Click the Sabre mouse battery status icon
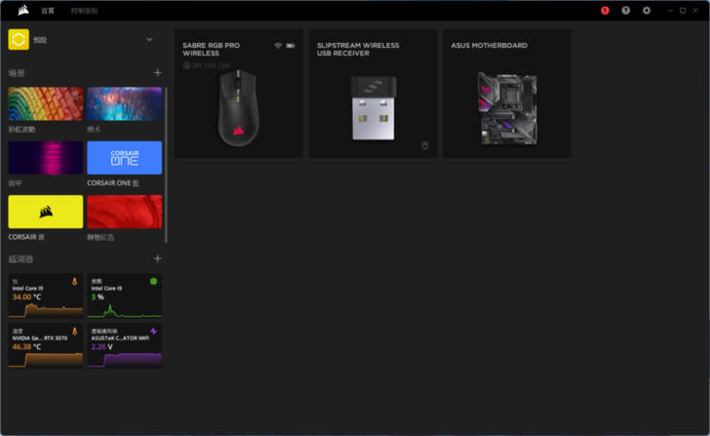710x436 pixels. click(291, 46)
